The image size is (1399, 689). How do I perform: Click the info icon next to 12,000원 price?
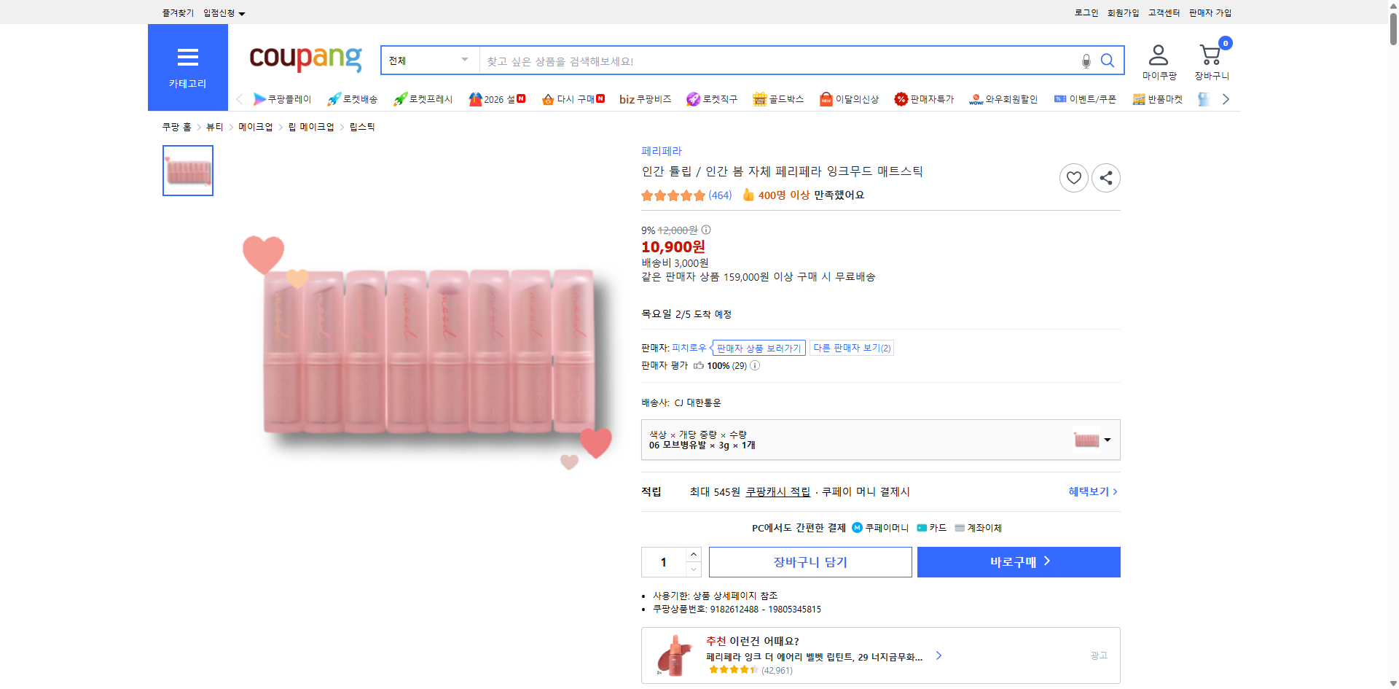pyautogui.click(x=705, y=230)
